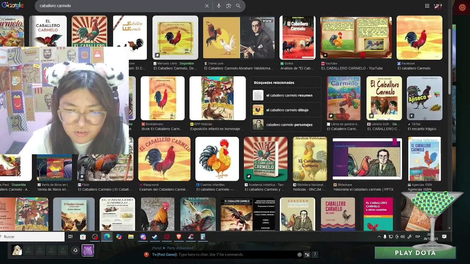Open Task View on the taskbar
This screenshot has height=264, width=470.
tap(70, 237)
